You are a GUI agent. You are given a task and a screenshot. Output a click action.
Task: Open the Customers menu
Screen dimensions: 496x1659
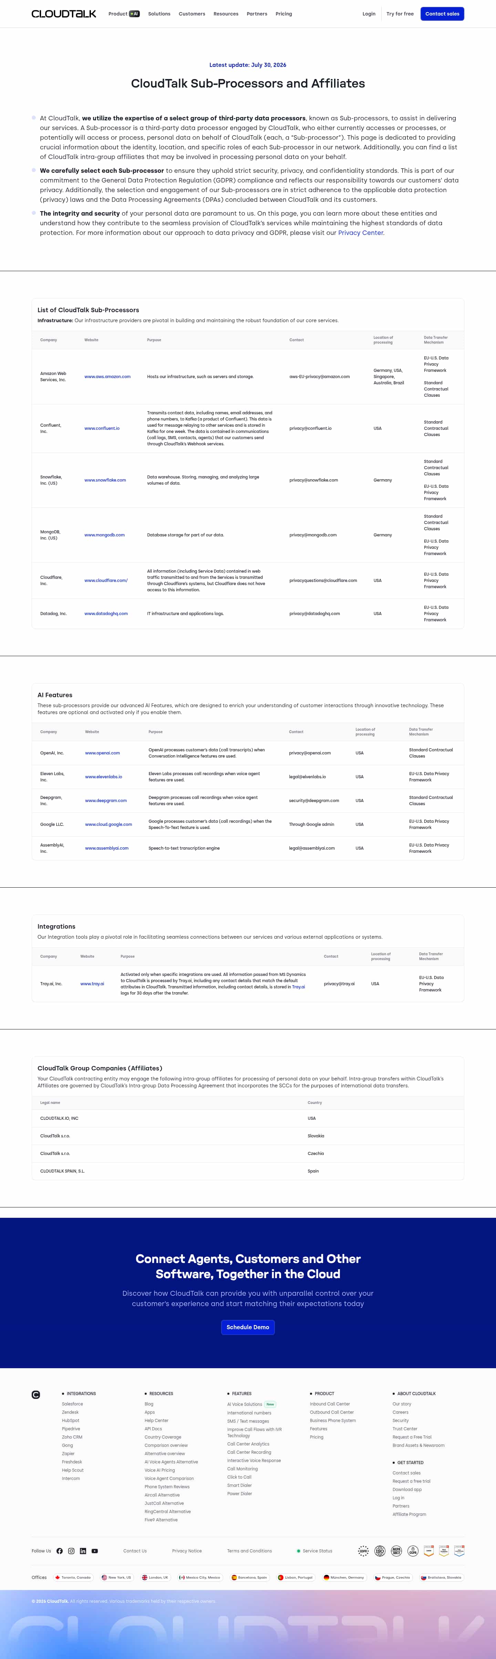click(x=192, y=13)
